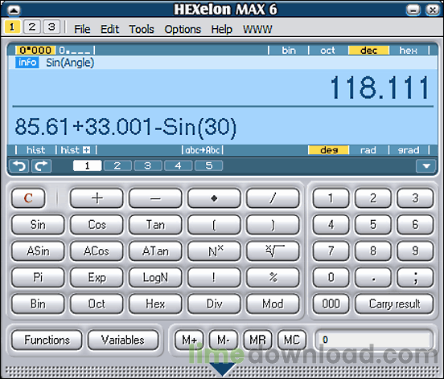Select expression tab 4
This screenshot has width=444, height=379.
pos(178,165)
